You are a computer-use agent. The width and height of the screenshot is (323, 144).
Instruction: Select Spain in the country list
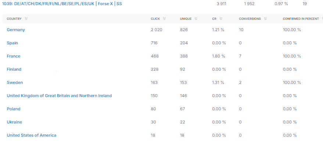(12, 43)
